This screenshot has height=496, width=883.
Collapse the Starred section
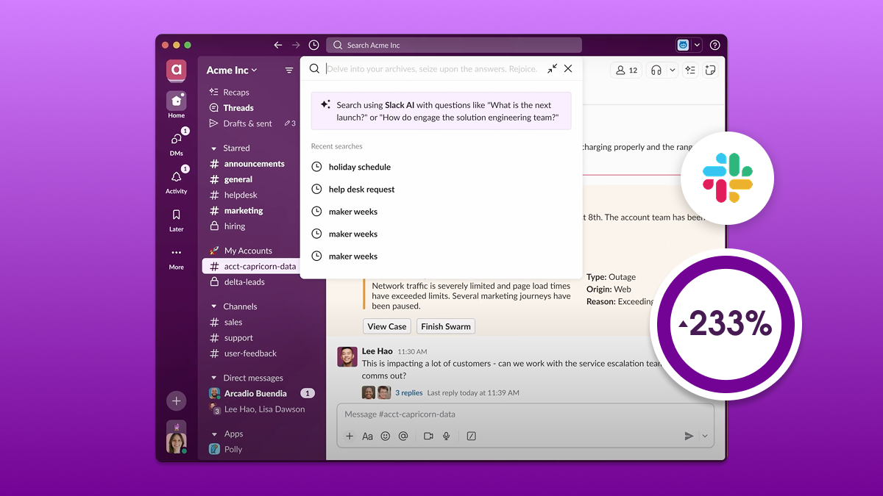pyautogui.click(x=214, y=148)
